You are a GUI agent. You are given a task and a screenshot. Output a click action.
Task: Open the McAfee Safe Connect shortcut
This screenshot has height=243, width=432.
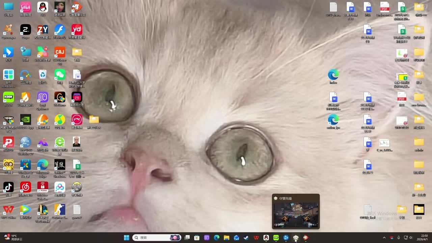(43, 187)
